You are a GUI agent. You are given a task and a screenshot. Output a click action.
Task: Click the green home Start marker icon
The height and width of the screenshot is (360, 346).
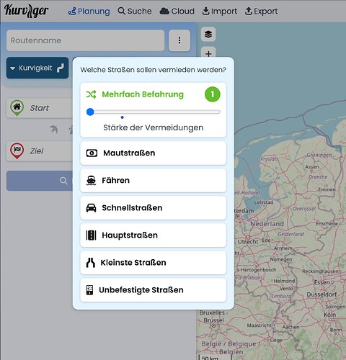(x=17, y=107)
